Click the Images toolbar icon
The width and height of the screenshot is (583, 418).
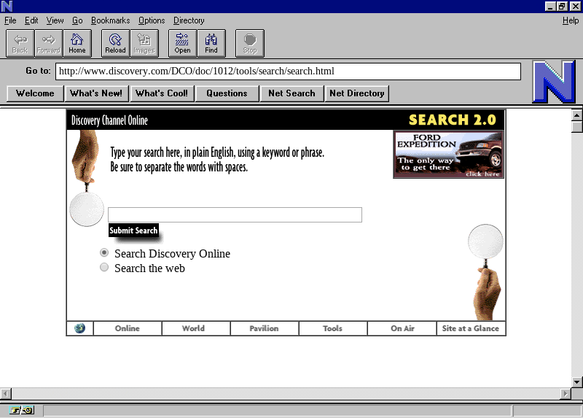[144, 43]
